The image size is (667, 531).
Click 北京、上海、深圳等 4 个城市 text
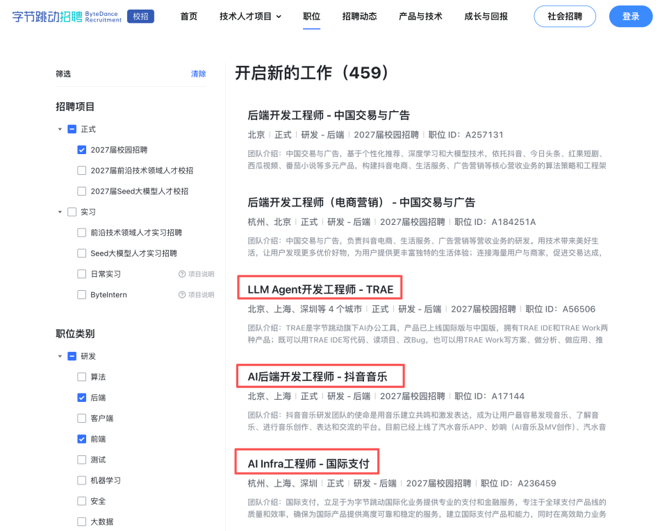(304, 310)
